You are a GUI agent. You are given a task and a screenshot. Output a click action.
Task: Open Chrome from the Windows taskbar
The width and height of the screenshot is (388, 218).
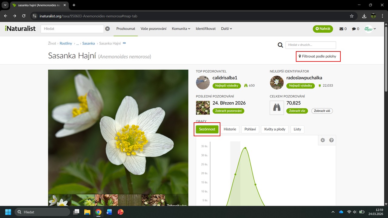98,212
